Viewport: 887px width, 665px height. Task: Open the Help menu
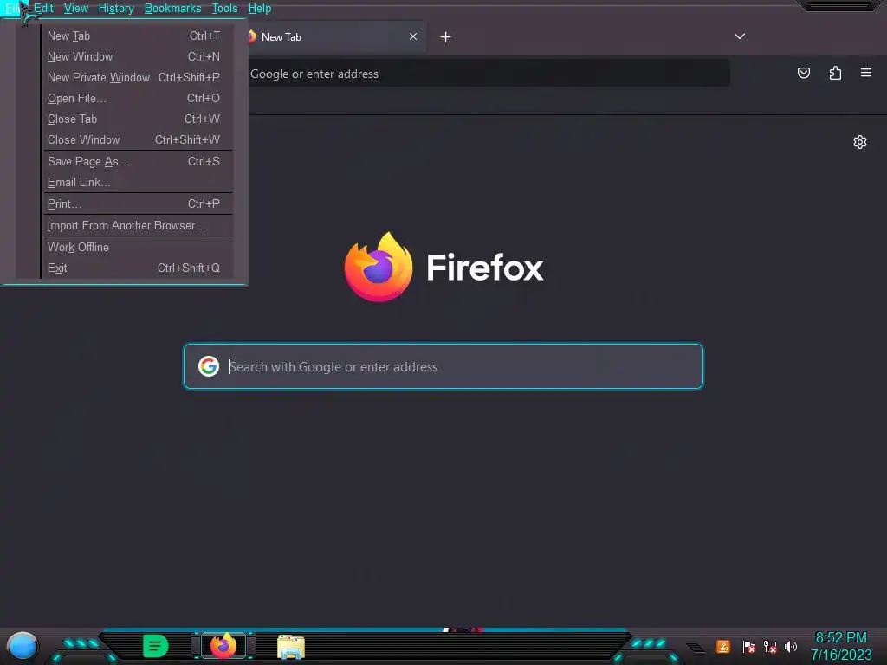260,8
